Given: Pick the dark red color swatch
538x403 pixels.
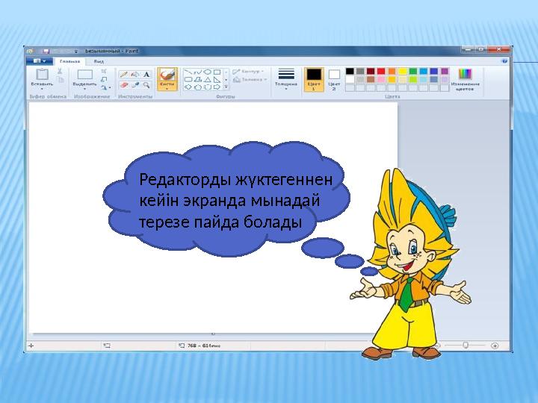Looking at the screenshot, I should (x=371, y=72).
